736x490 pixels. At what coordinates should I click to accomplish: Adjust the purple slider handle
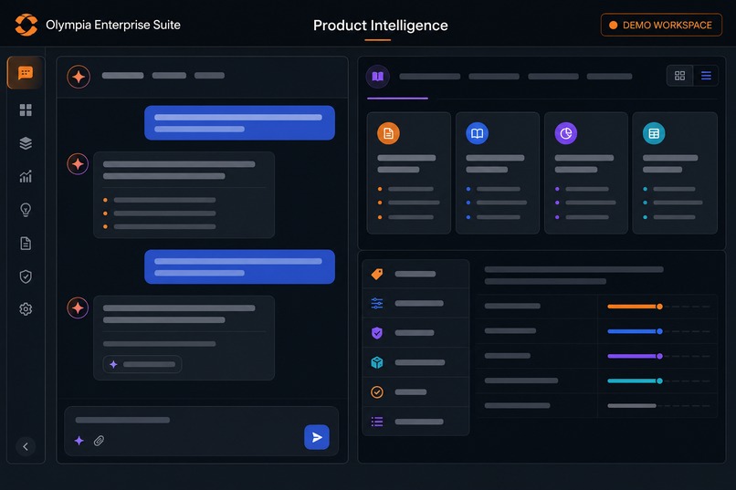click(x=659, y=357)
